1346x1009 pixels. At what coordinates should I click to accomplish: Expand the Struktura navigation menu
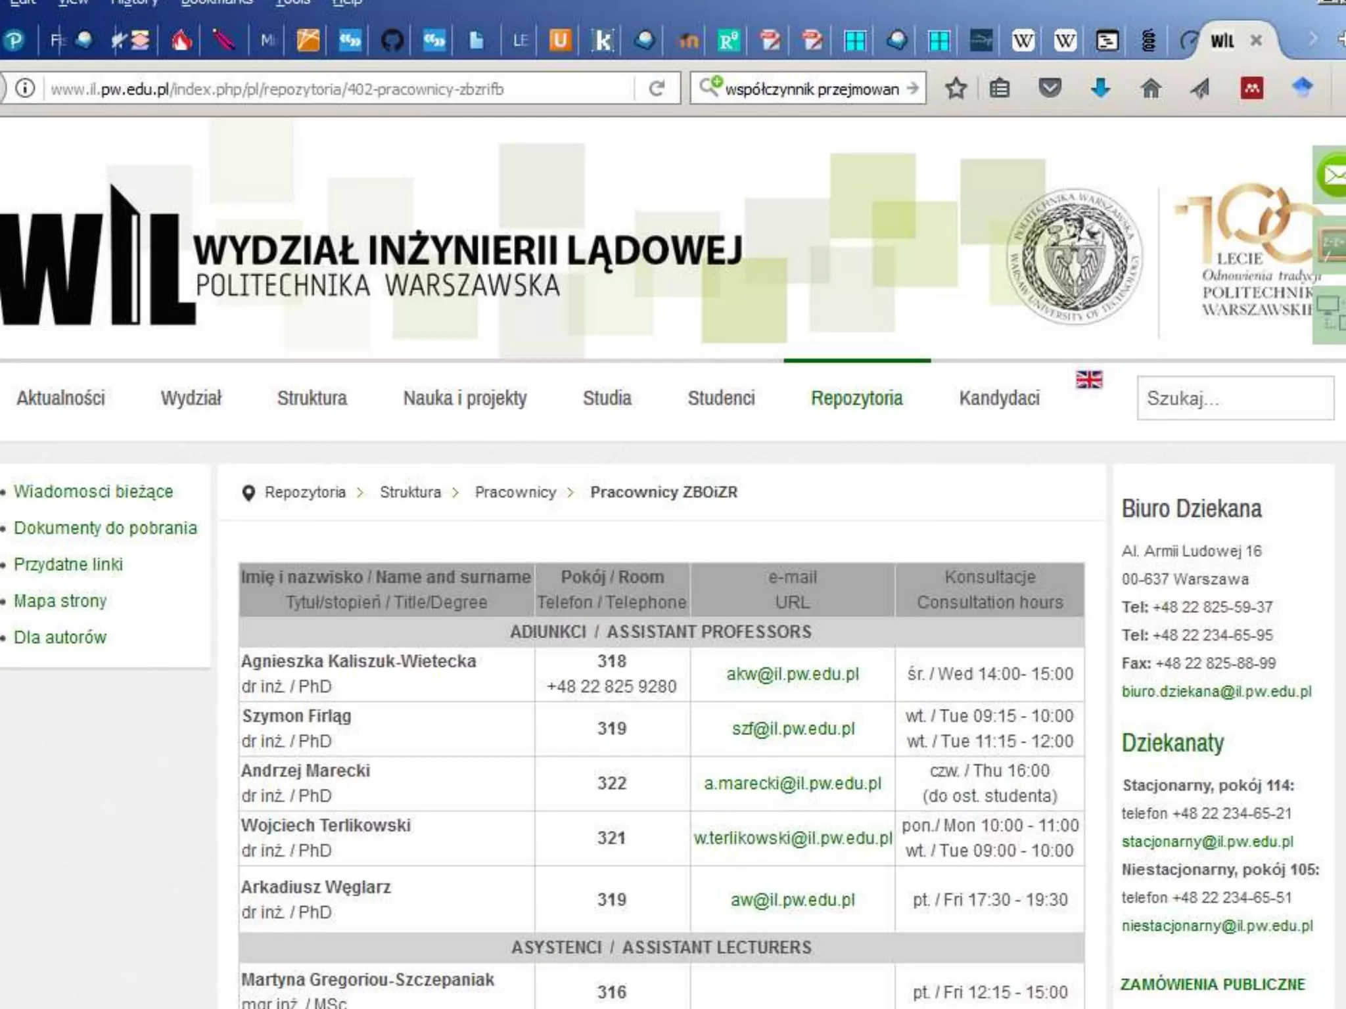pyautogui.click(x=312, y=398)
